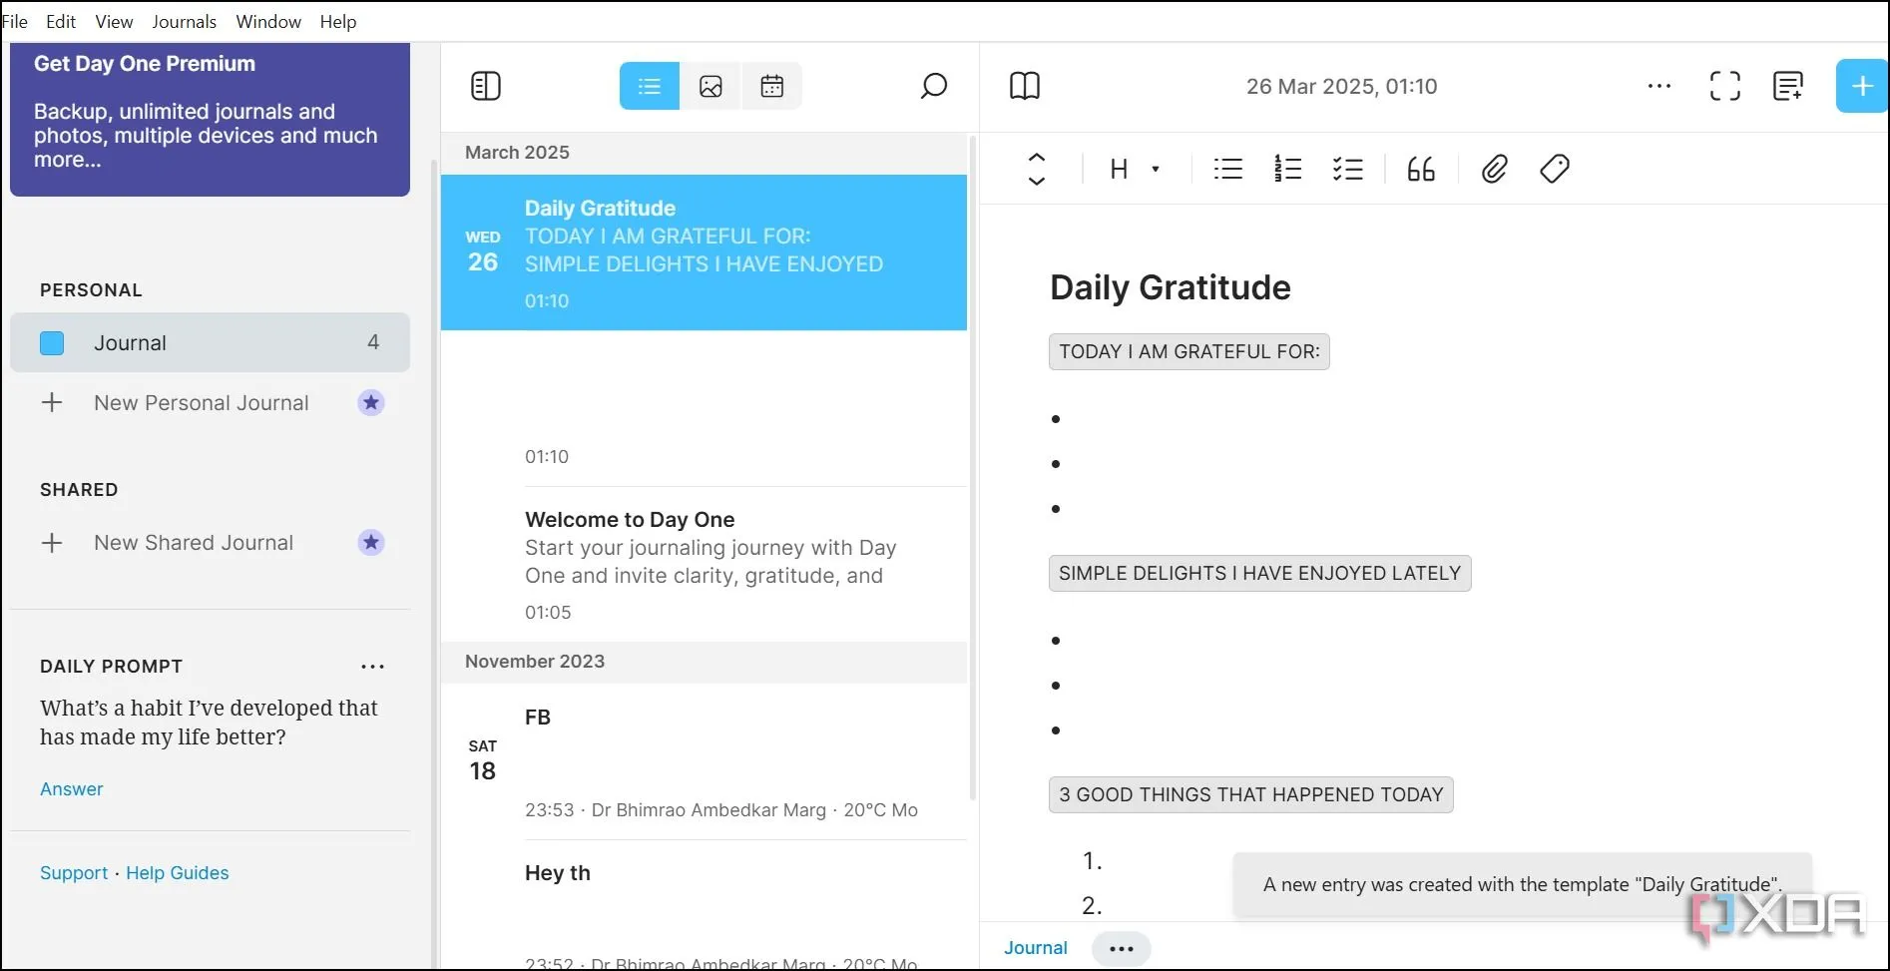Image resolution: width=1890 pixels, height=971 pixels.
Task: Click SIMPLE DELIGHTS I HAVE ENJOYED LATELY label
Action: click(1259, 573)
